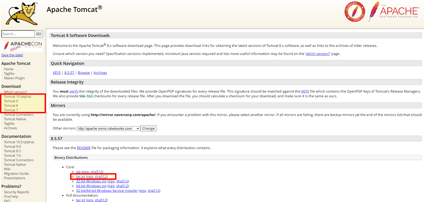Viewport: 424px width, 202px height.
Task: Open Security Reports under Problems?
Action: tap(17, 192)
